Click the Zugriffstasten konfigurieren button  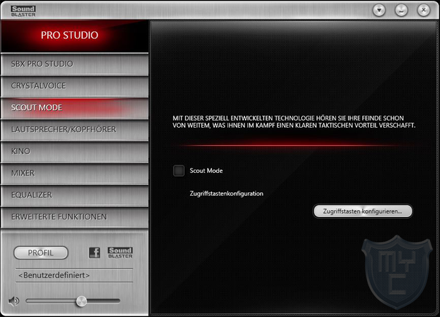pyautogui.click(x=363, y=211)
